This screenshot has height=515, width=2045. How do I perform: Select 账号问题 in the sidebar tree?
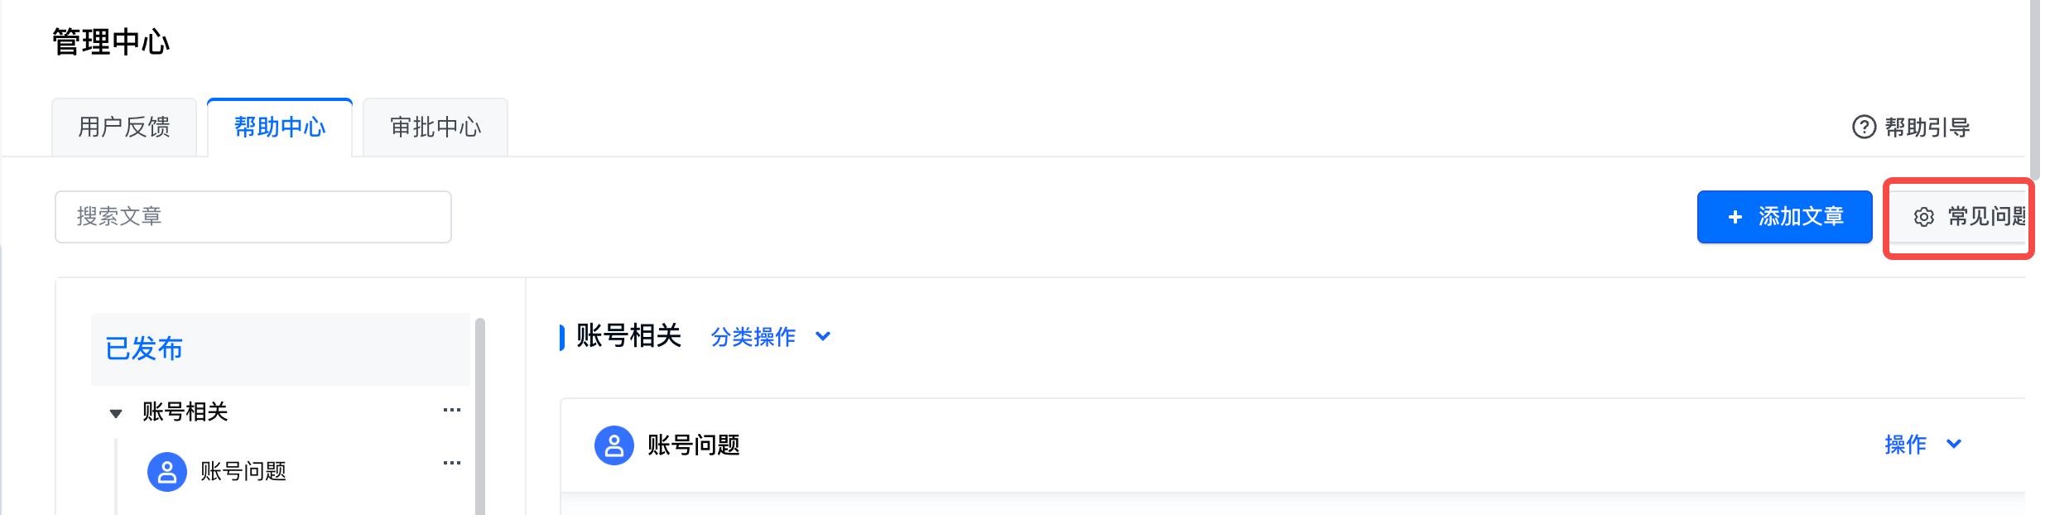tap(243, 472)
